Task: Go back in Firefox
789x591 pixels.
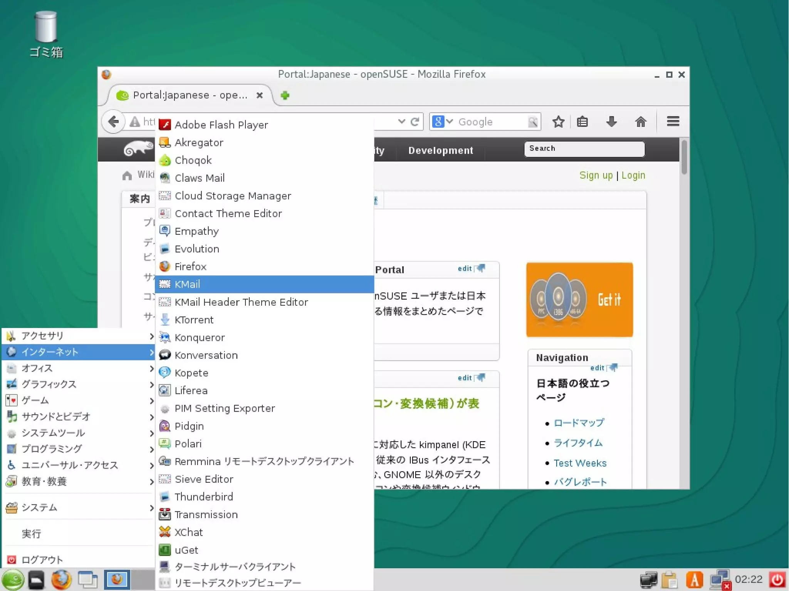Action: tap(113, 122)
